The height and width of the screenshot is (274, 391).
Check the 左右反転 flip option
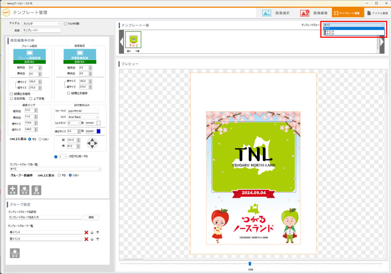pyautogui.click(x=11, y=99)
